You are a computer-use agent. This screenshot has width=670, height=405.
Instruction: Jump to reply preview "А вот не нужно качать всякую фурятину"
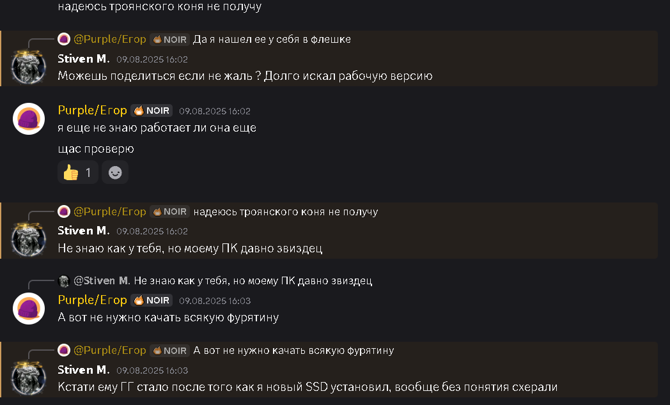pos(293,351)
